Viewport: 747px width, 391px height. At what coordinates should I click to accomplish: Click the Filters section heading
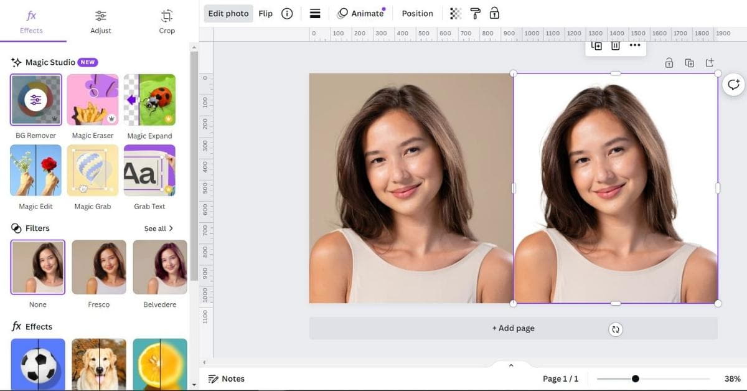[37, 228]
